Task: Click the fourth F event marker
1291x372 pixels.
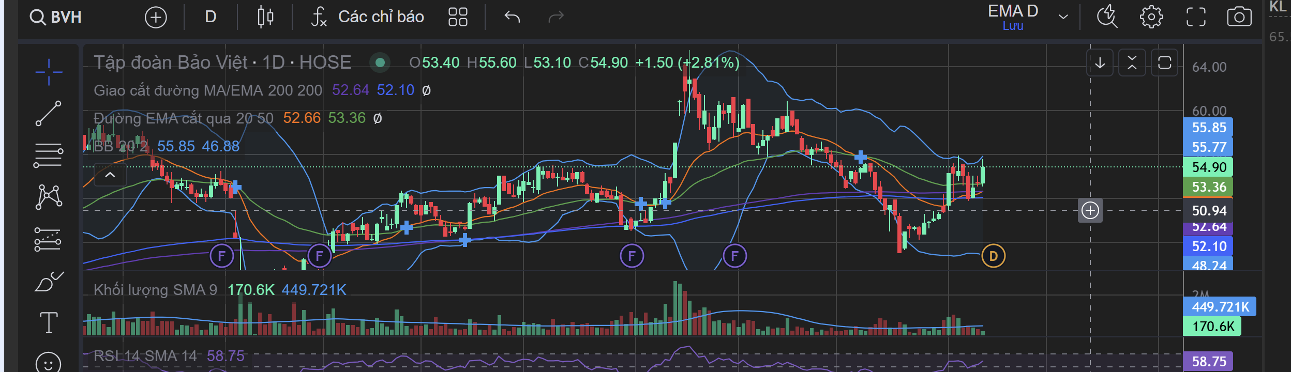Action: coord(734,256)
